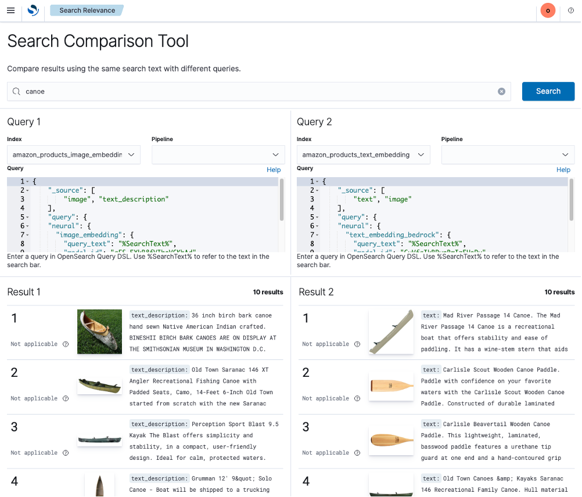Click the birch bark canoe thumbnail in Result 1
The image size is (582, 497).
99,332
